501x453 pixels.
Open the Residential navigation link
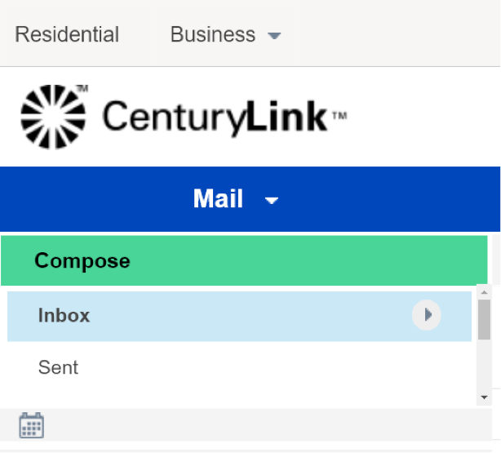point(67,34)
